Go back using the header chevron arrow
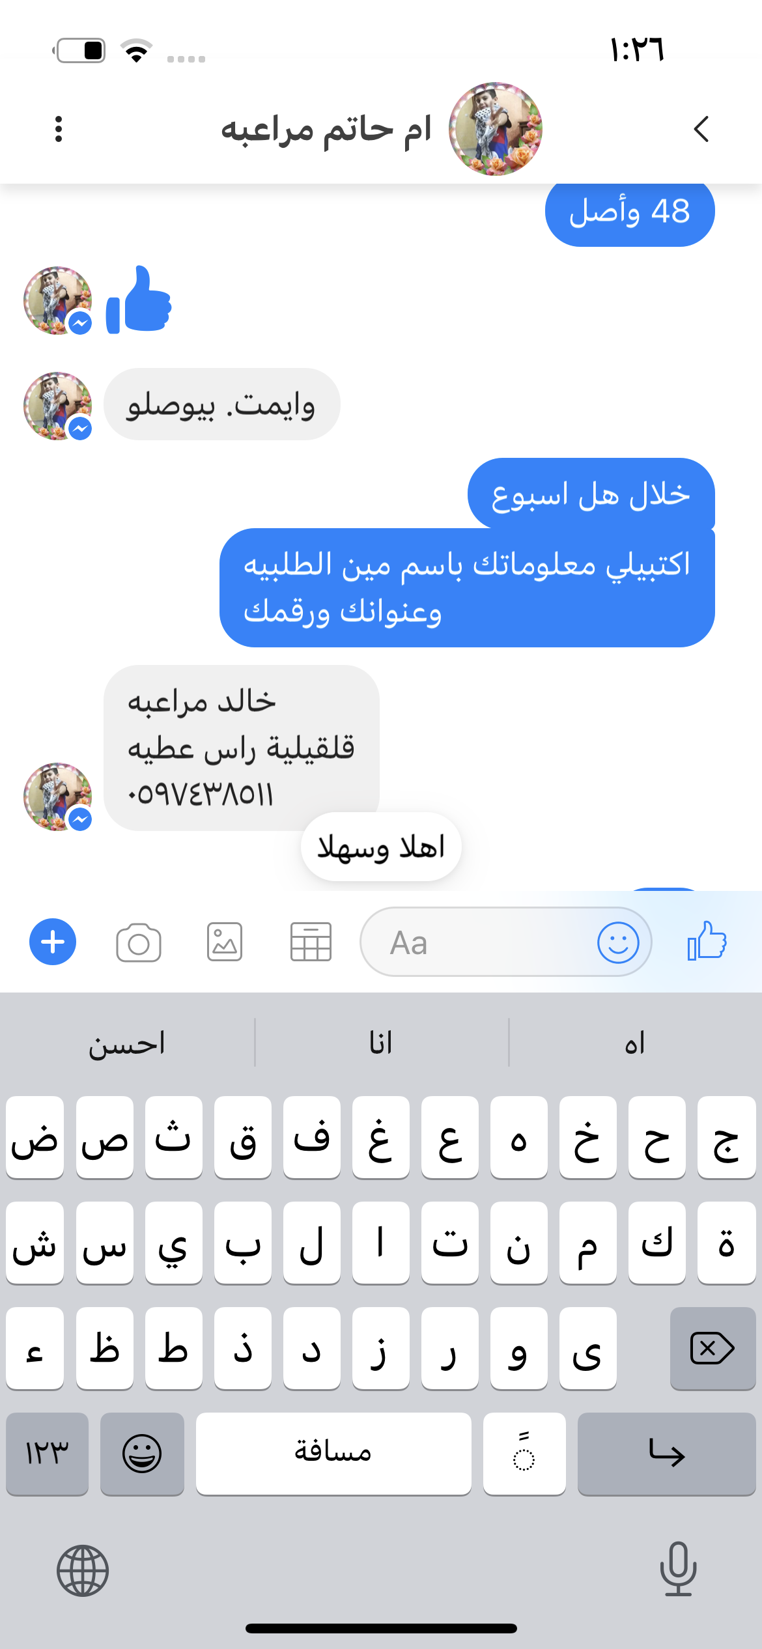The height and width of the screenshot is (1649, 762). coord(701,129)
